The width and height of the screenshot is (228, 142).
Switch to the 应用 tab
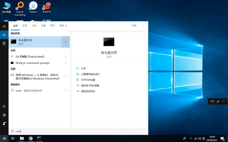(24, 26)
